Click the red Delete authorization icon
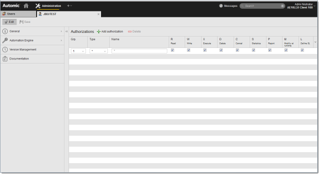Image resolution: width=320 pixels, height=175 pixels. pos(129,32)
